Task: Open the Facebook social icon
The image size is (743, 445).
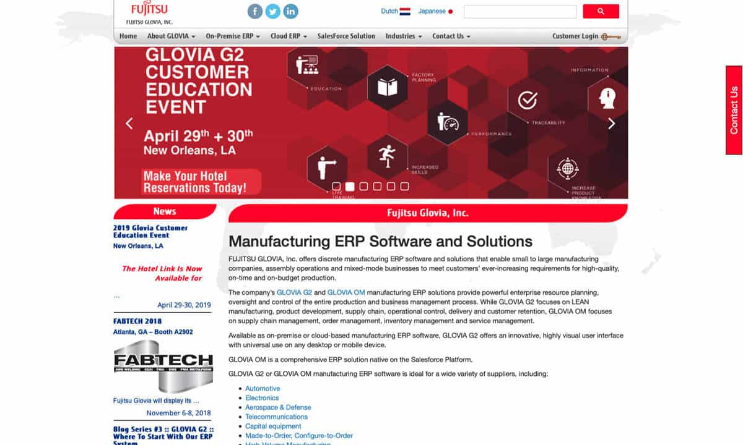Action: click(x=254, y=11)
